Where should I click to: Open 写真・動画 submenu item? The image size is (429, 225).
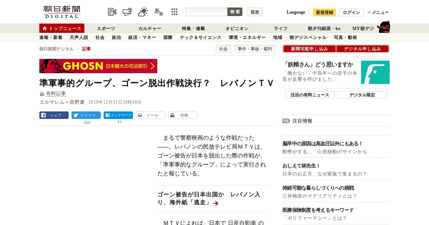[345, 37]
